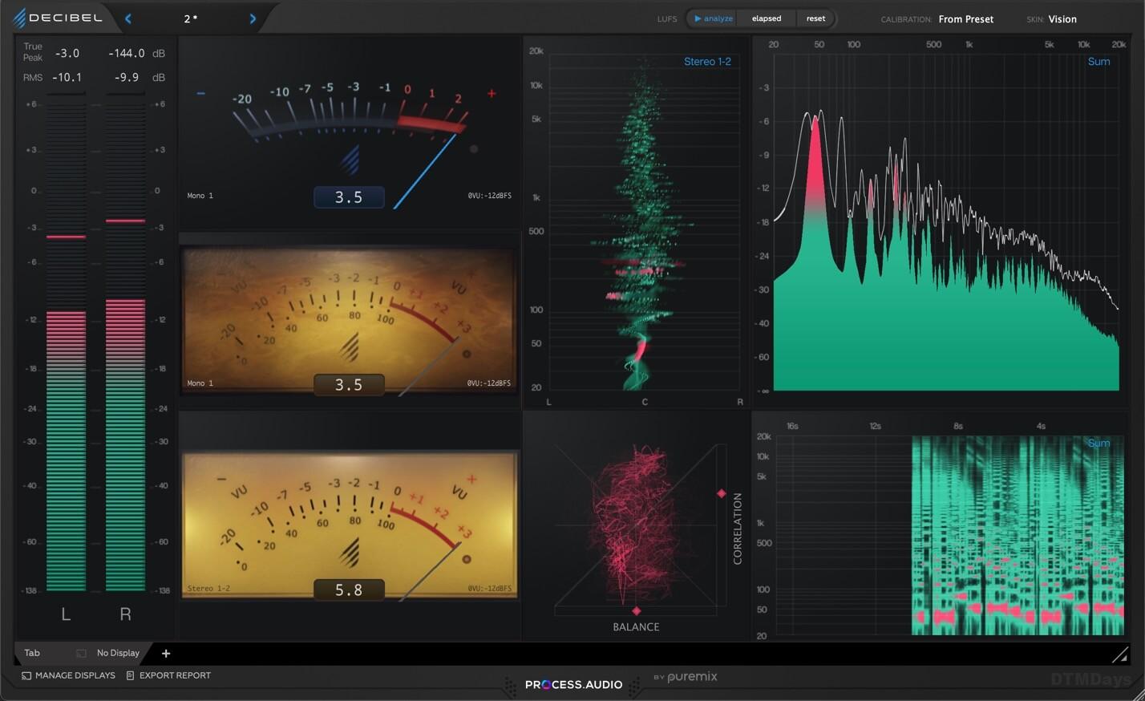Toggle the No Display checkbox icon
Viewport: 1145px width, 701px height.
tap(81, 654)
